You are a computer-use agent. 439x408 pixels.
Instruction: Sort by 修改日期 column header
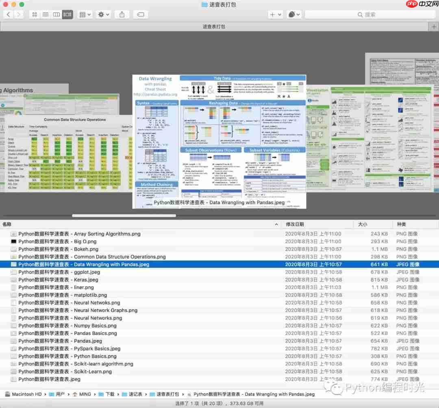tap(295, 224)
